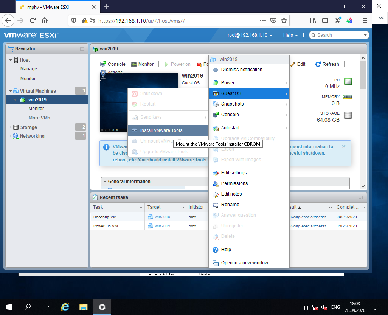The image size is (388, 315).
Task: Open Help from the context menu
Action: 249,250
